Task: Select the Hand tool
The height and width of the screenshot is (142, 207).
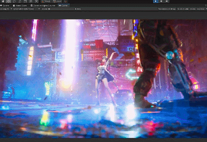Action: coord(3,1)
